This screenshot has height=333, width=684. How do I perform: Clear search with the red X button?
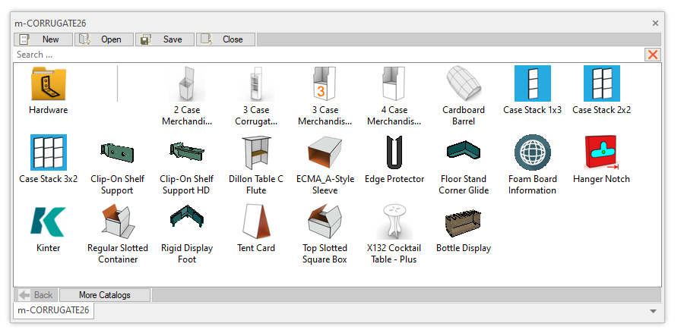click(x=652, y=55)
